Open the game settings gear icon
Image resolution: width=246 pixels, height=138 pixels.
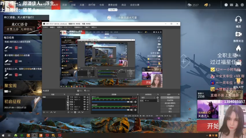pyautogui.click(x=242, y=5)
